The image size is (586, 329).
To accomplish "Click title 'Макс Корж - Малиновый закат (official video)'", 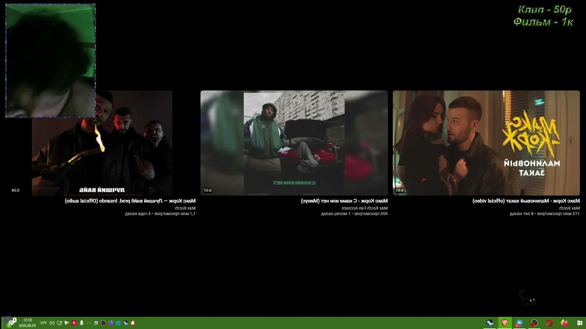I will click(x=526, y=201).
